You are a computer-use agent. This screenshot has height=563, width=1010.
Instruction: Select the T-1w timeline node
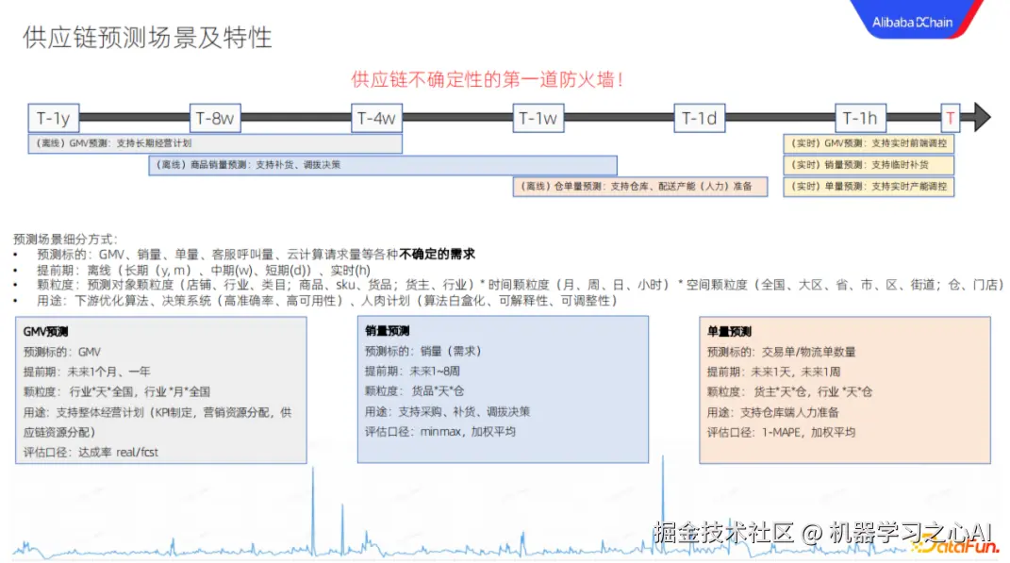point(538,118)
